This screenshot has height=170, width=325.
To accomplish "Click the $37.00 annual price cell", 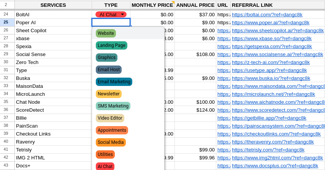I will pos(195,14).
